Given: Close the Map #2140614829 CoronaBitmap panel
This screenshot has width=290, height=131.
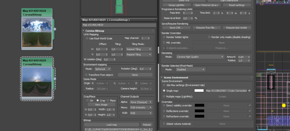Looking at the screenshot, I should (x=155, y=20).
